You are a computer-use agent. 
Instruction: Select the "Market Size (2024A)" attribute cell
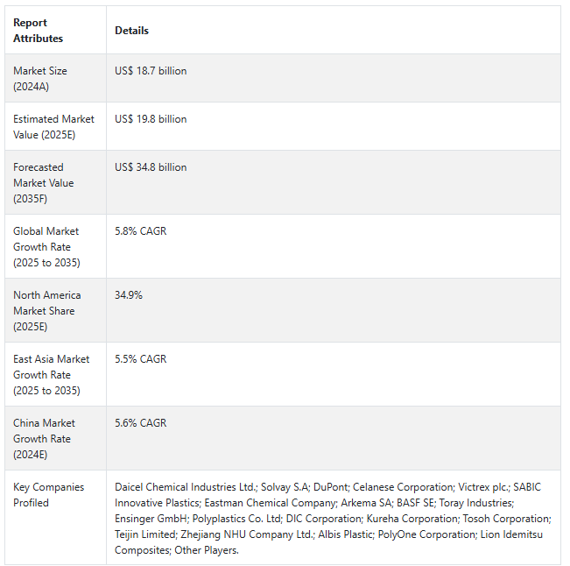[x=40, y=79]
